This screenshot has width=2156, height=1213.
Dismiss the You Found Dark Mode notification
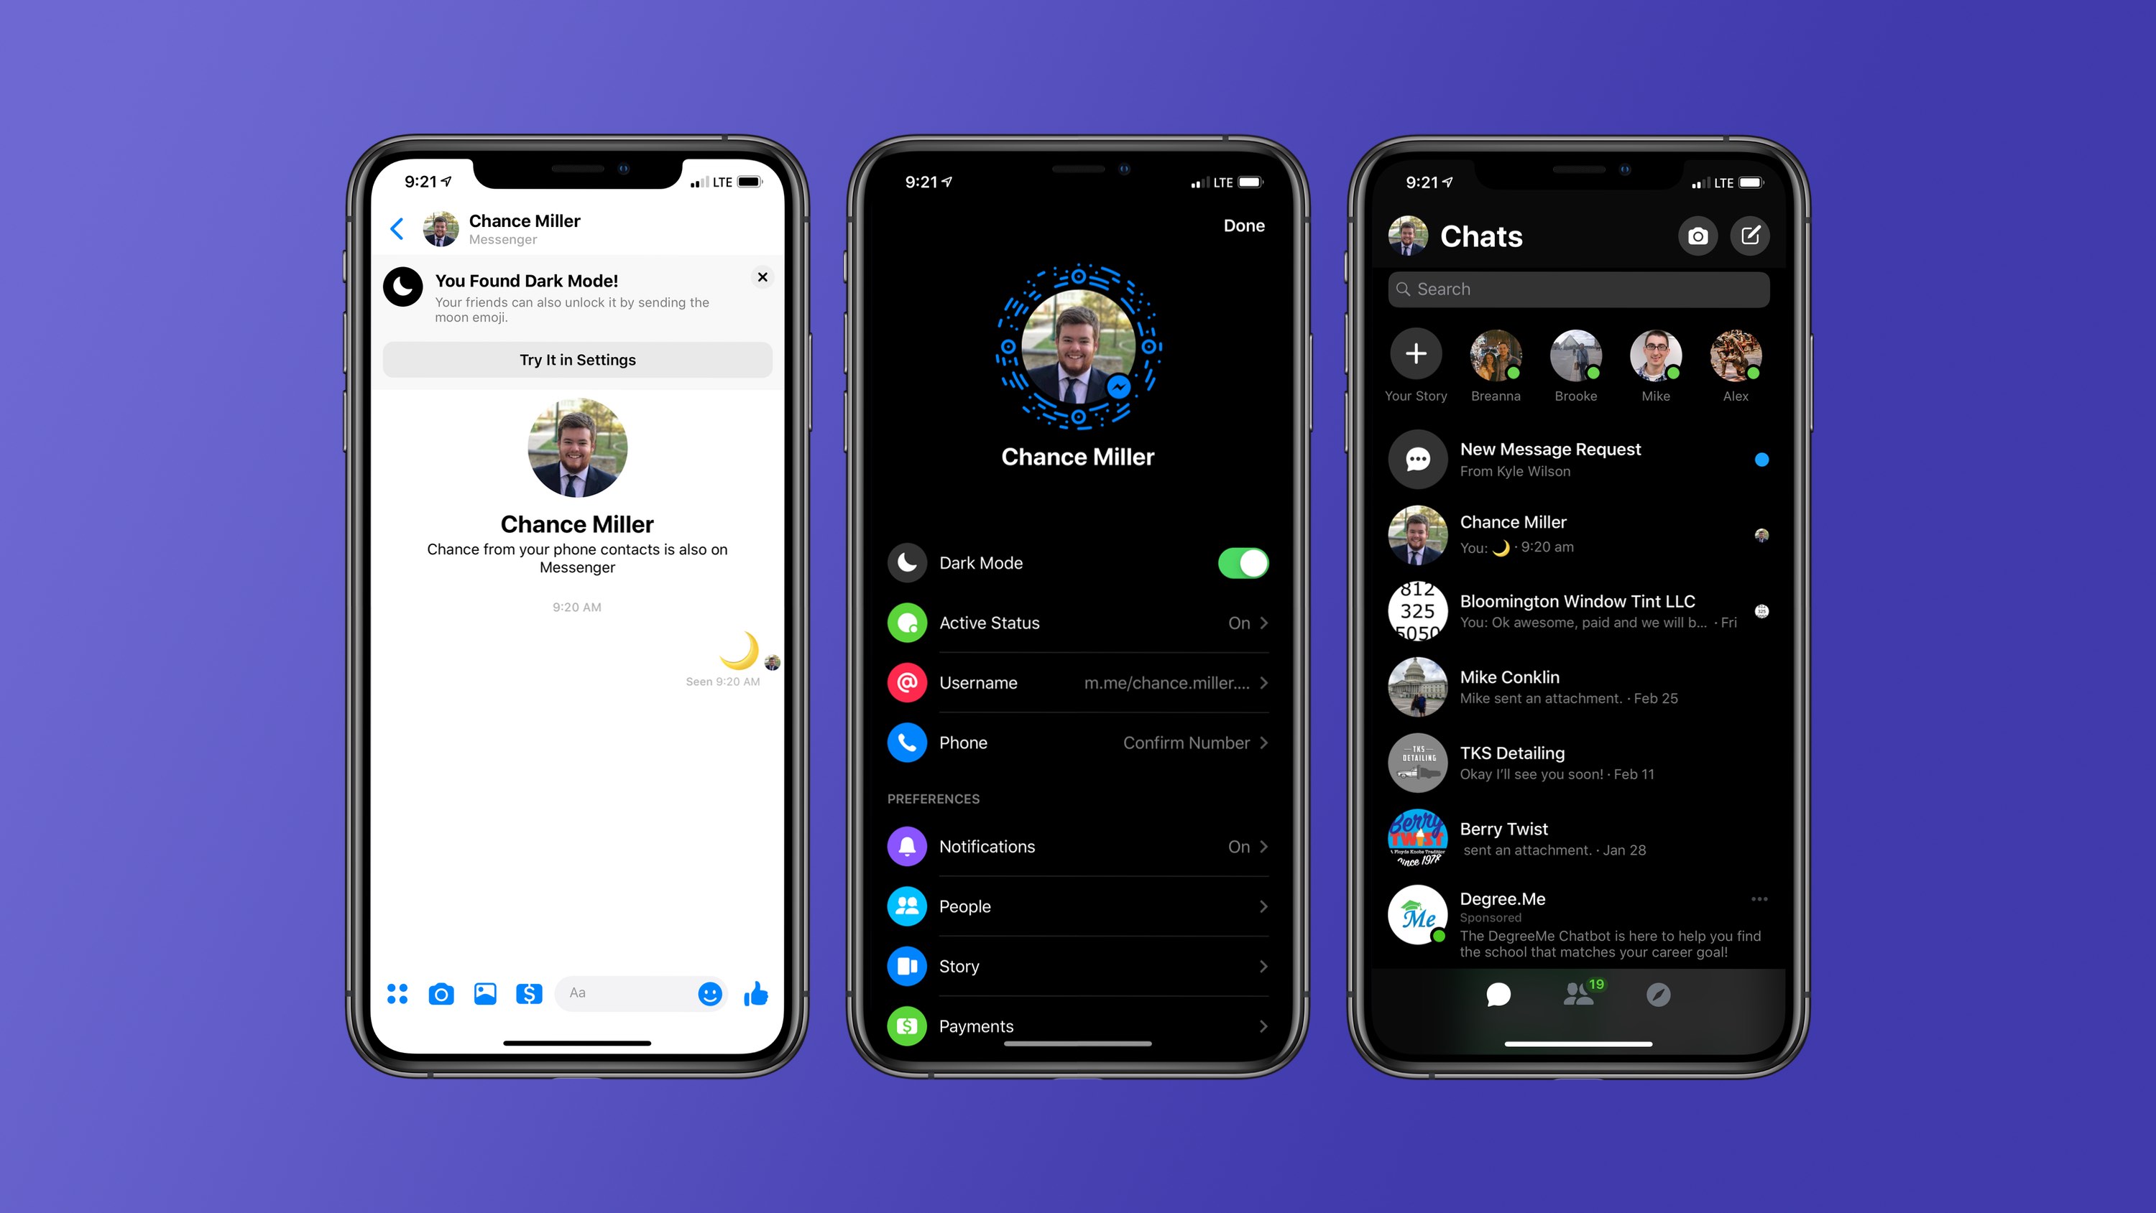(x=764, y=269)
